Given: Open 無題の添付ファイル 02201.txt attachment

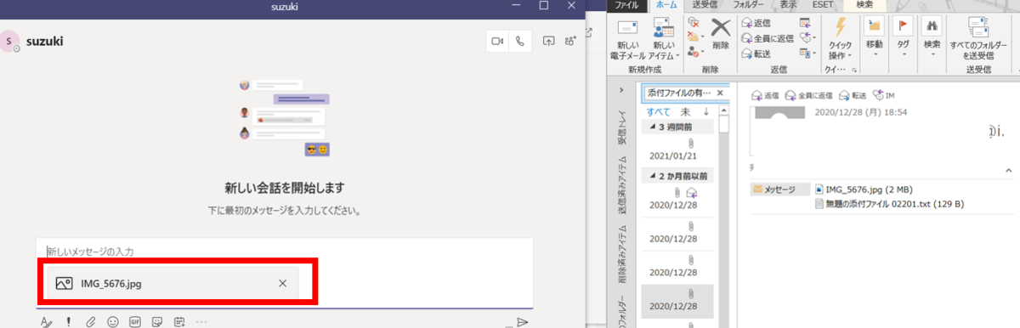Looking at the screenshot, I should 889,204.
